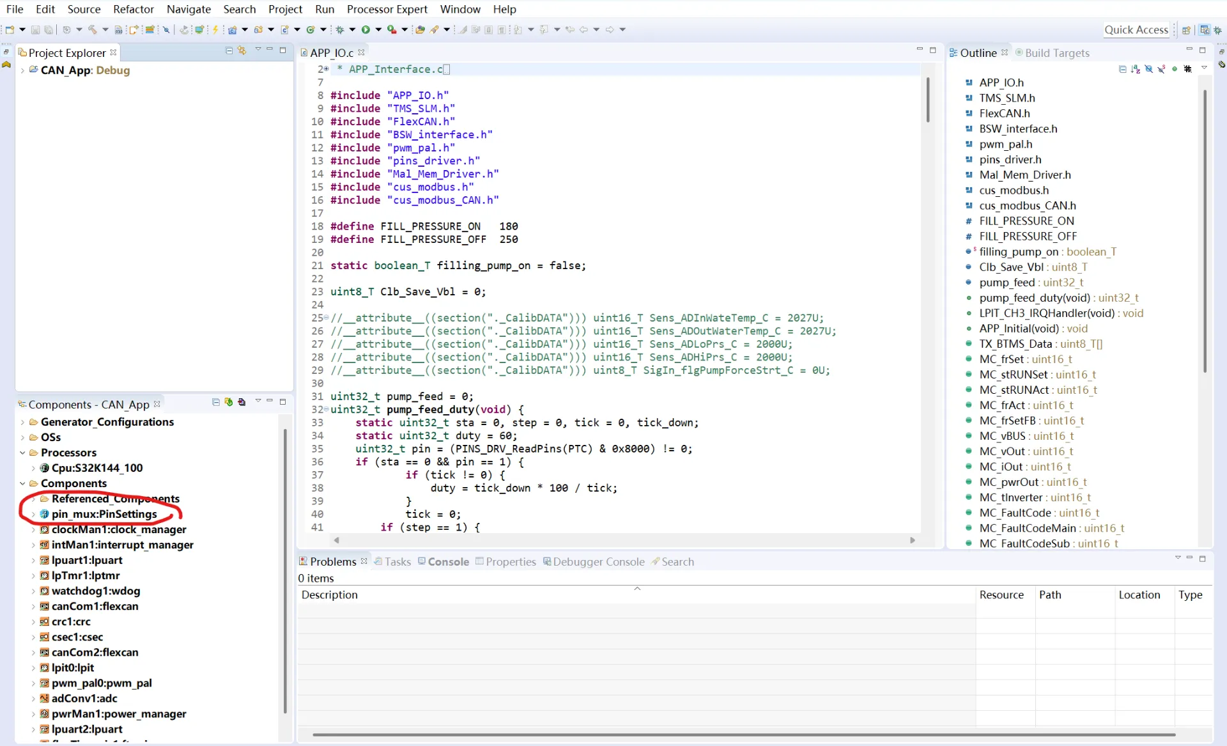Click the Build hammer toolbar icon
Image resolution: width=1227 pixels, height=746 pixels.
(93, 29)
